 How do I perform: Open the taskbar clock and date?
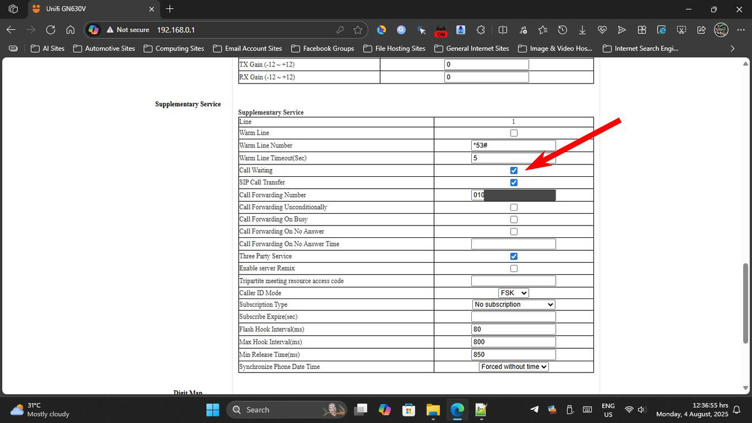click(691, 409)
